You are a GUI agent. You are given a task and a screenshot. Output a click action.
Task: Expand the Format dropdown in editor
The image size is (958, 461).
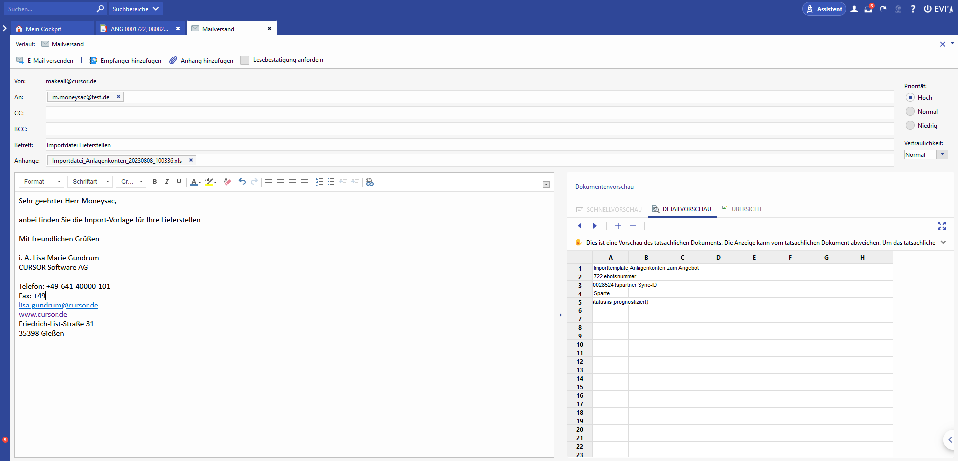click(x=42, y=182)
